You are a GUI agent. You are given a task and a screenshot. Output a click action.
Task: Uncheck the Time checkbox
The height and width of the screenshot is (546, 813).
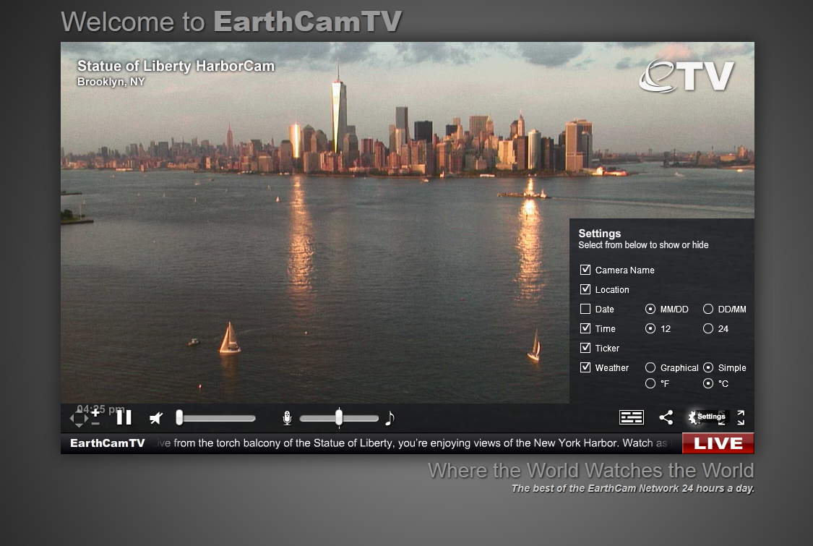click(x=585, y=328)
